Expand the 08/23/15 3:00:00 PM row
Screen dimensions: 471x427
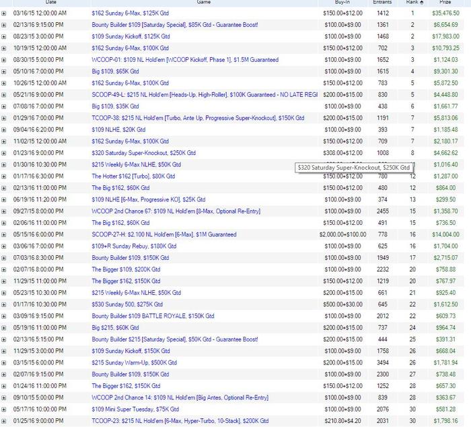coord(3,36)
